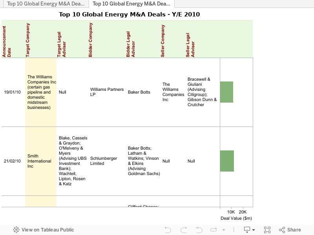
Task: Select the second Top 10 Energy tab
Action: (131, 4)
